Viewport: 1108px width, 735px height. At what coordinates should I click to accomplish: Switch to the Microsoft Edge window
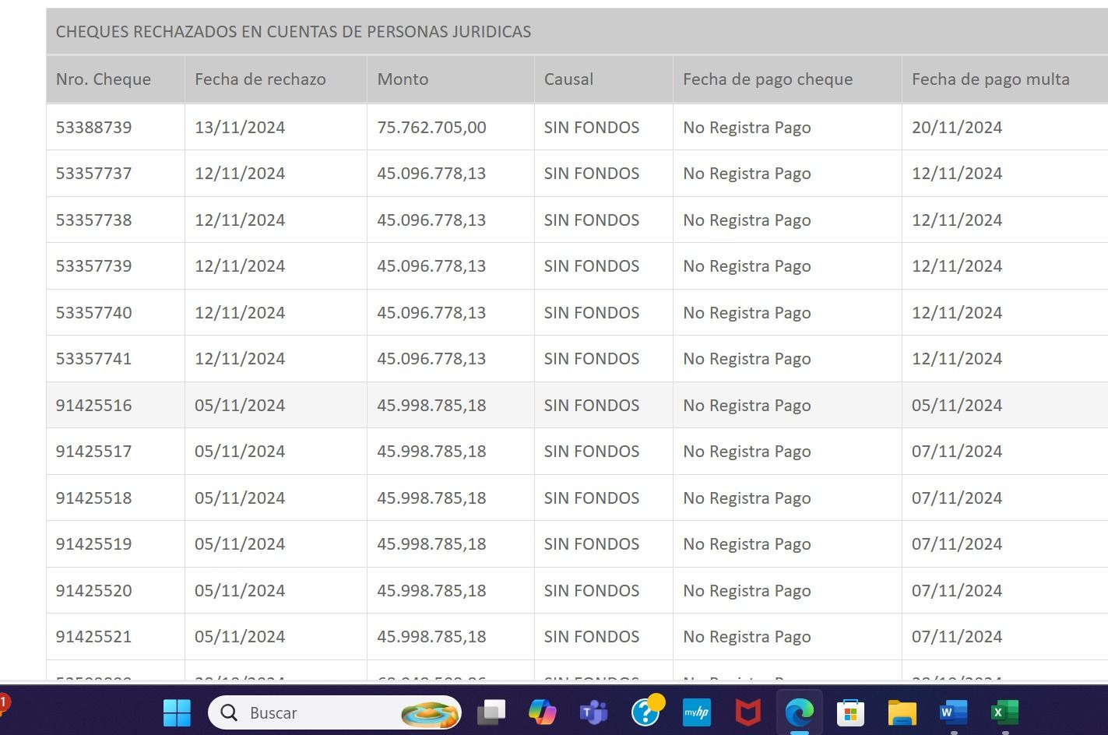coord(800,712)
